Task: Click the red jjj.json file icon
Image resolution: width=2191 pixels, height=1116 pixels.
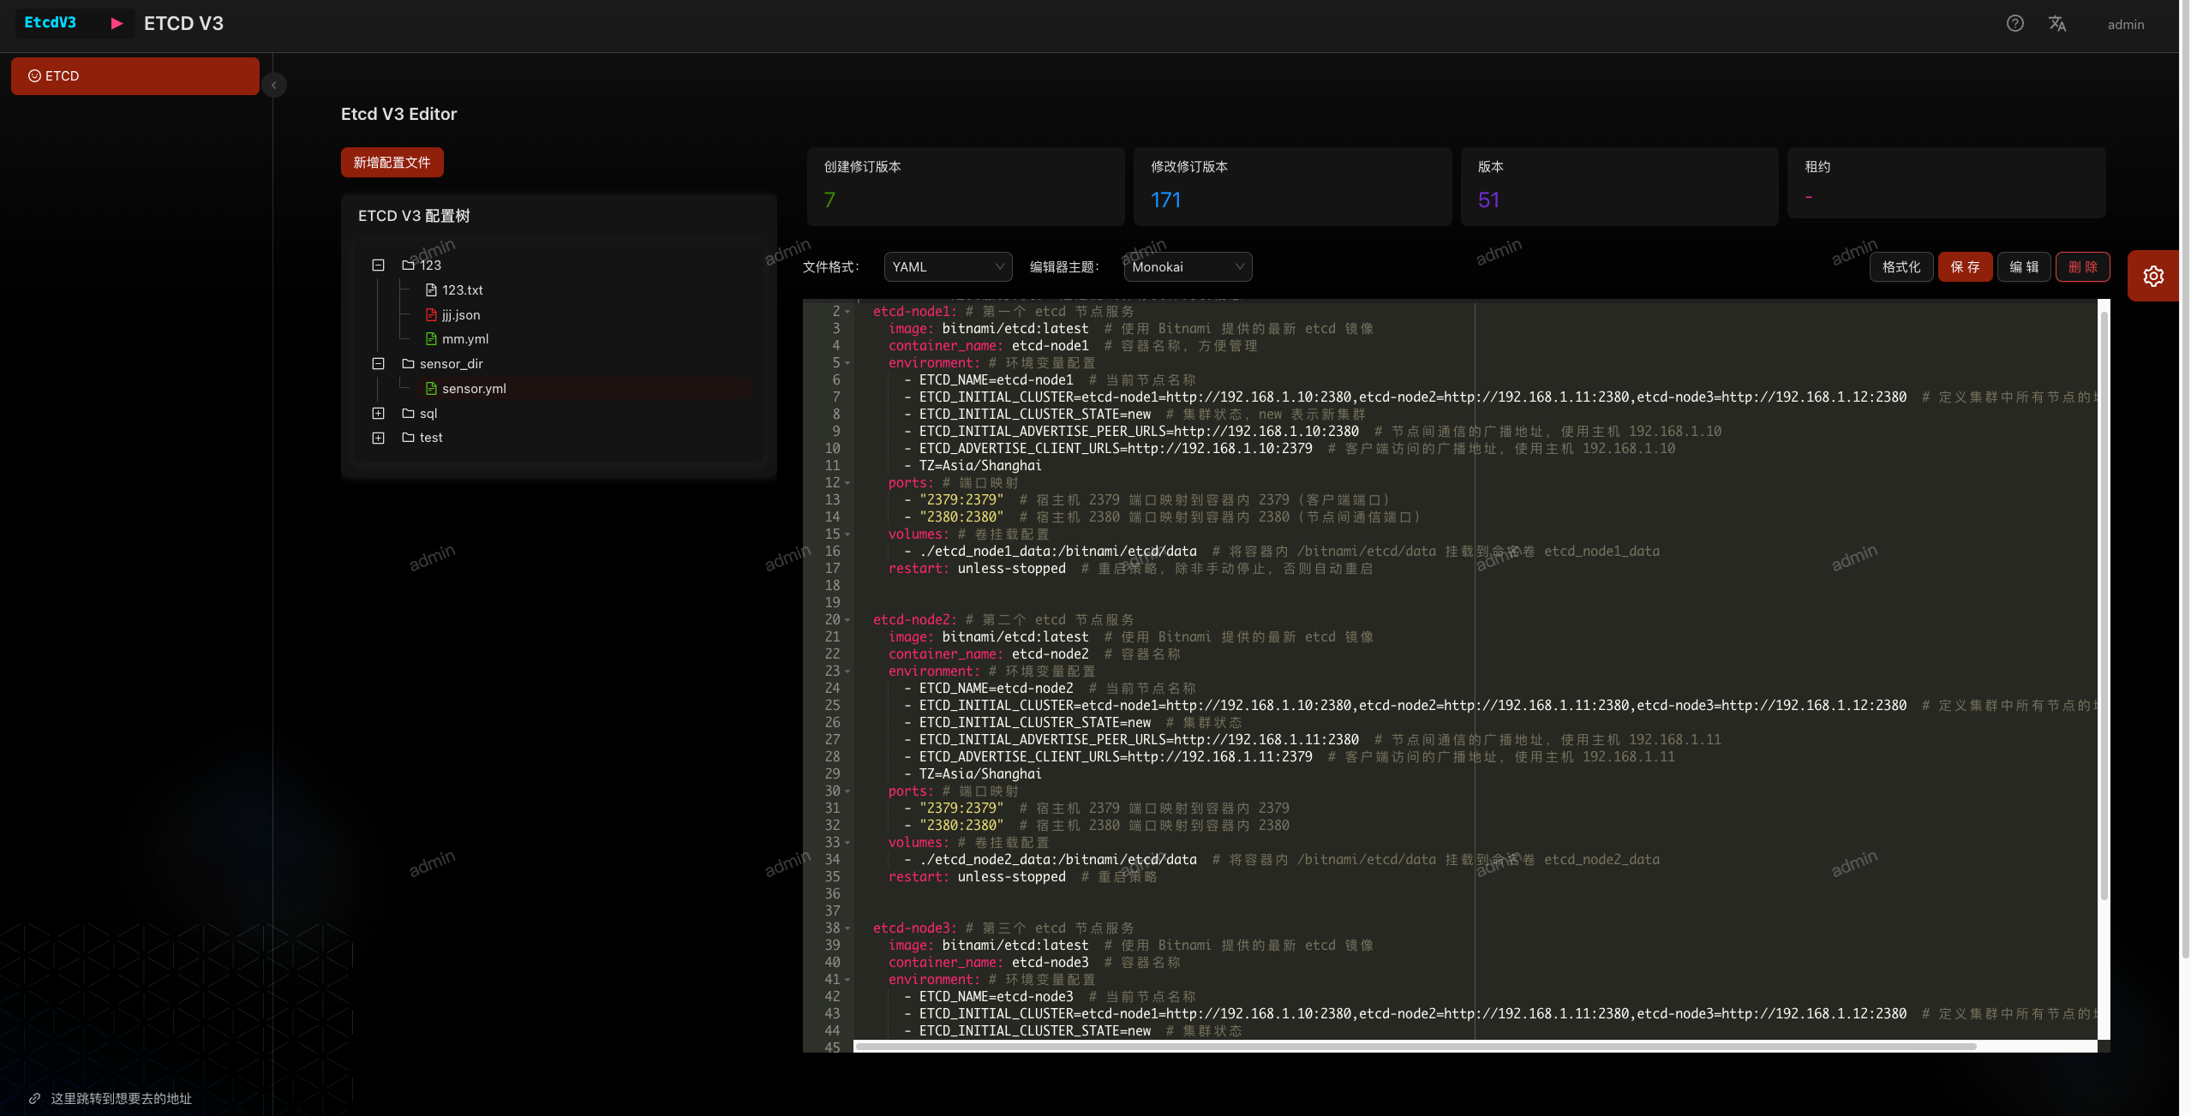Action: point(431,315)
